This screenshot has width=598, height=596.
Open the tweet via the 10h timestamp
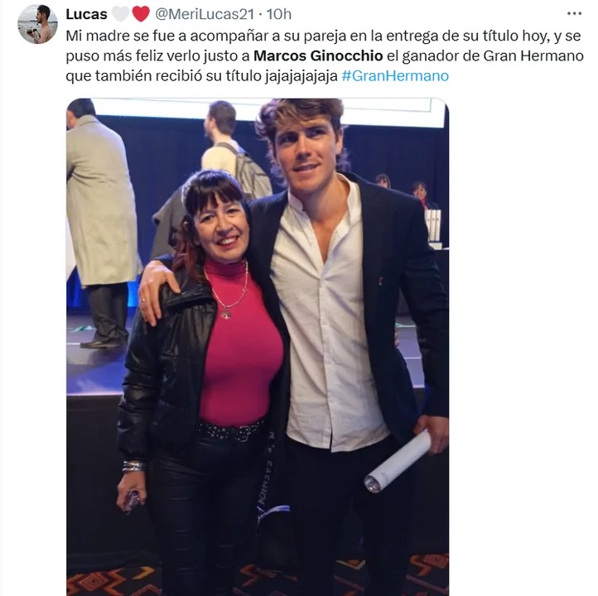[279, 14]
